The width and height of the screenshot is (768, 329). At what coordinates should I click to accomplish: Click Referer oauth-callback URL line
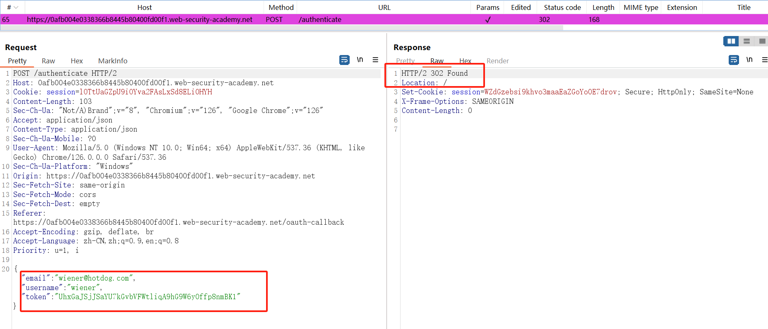(x=178, y=222)
